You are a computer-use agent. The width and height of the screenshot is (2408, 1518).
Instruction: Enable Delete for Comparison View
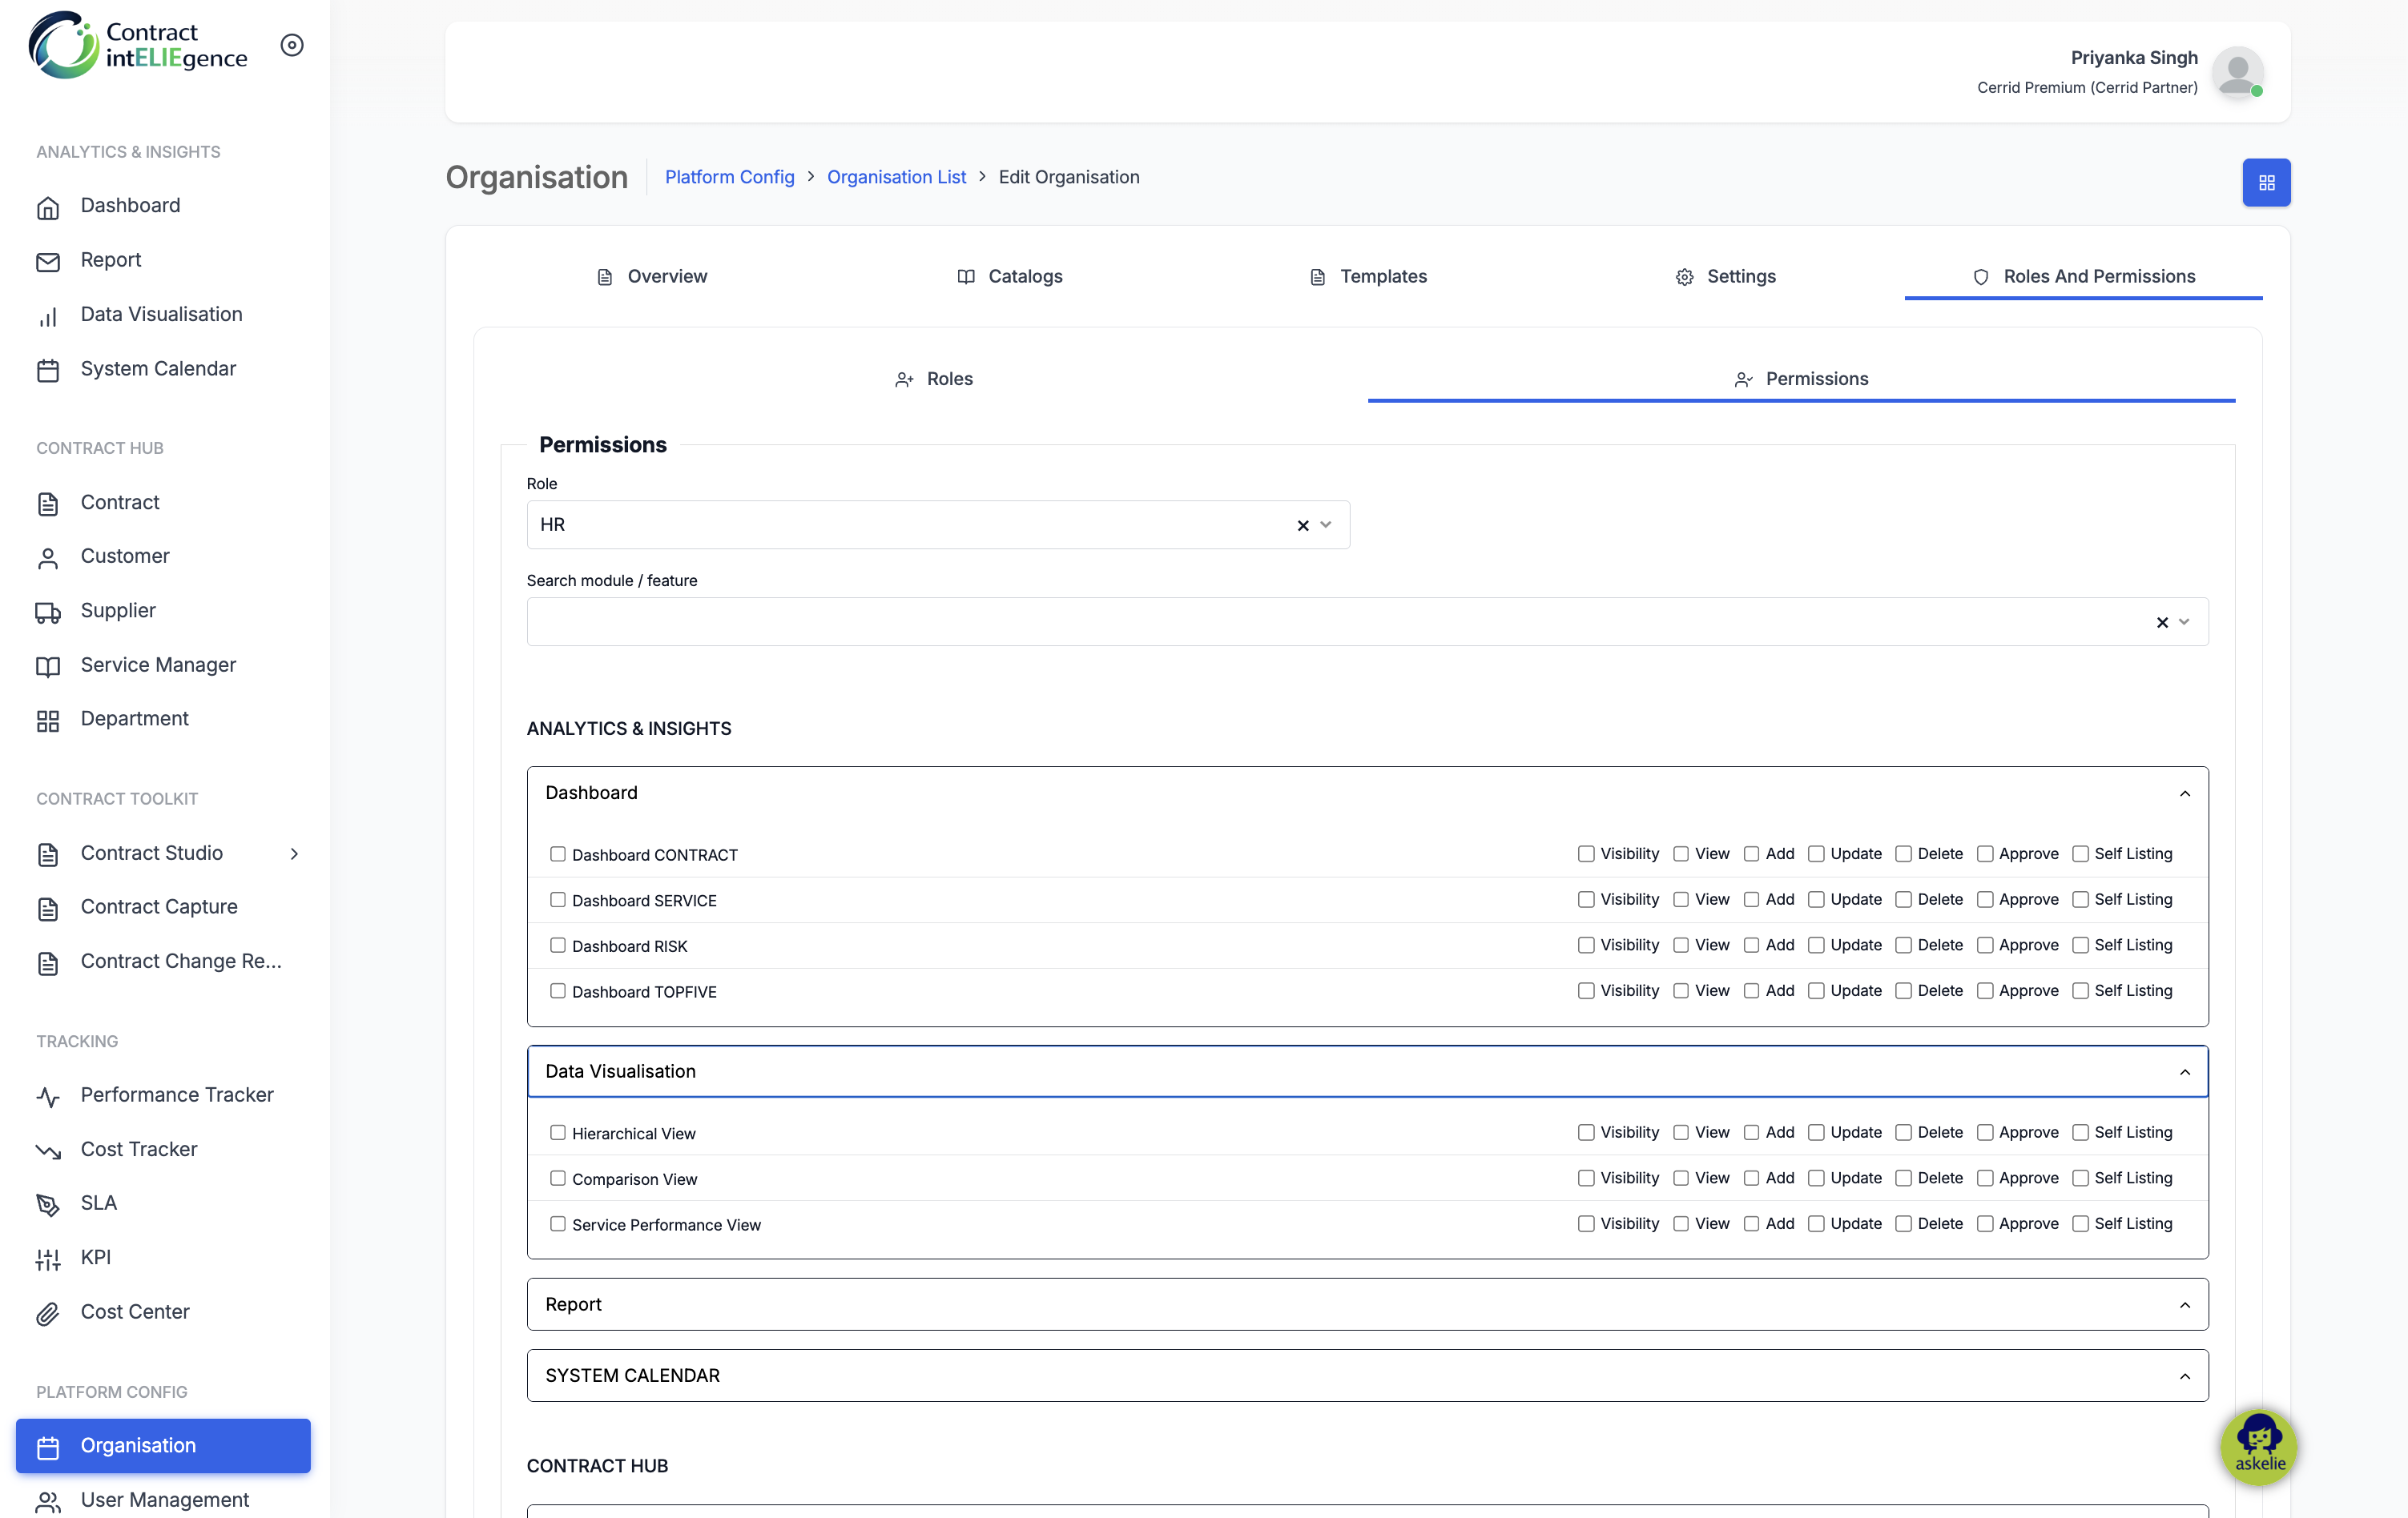[1903, 1179]
